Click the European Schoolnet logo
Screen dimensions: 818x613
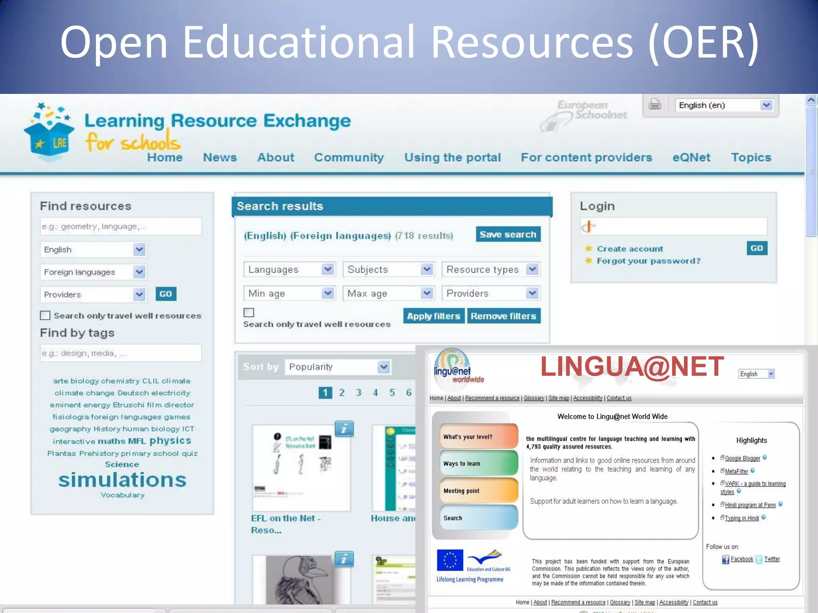[584, 116]
